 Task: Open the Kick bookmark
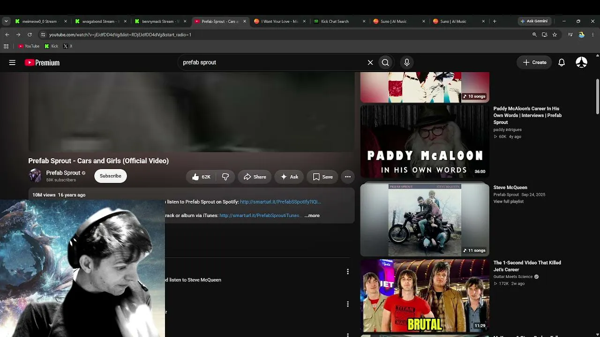(x=52, y=46)
